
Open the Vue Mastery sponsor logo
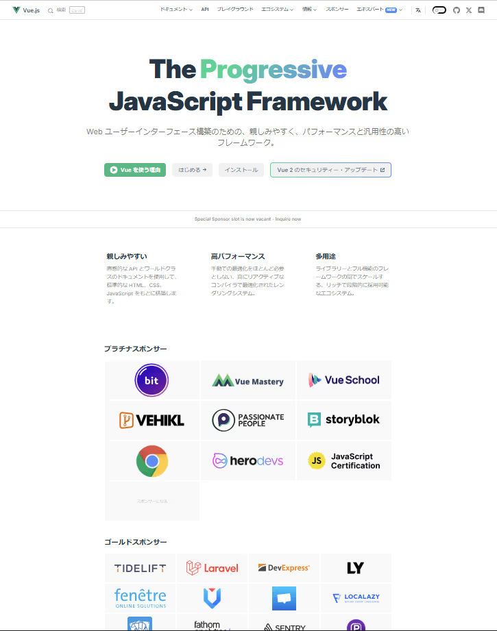[x=248, y=380]
